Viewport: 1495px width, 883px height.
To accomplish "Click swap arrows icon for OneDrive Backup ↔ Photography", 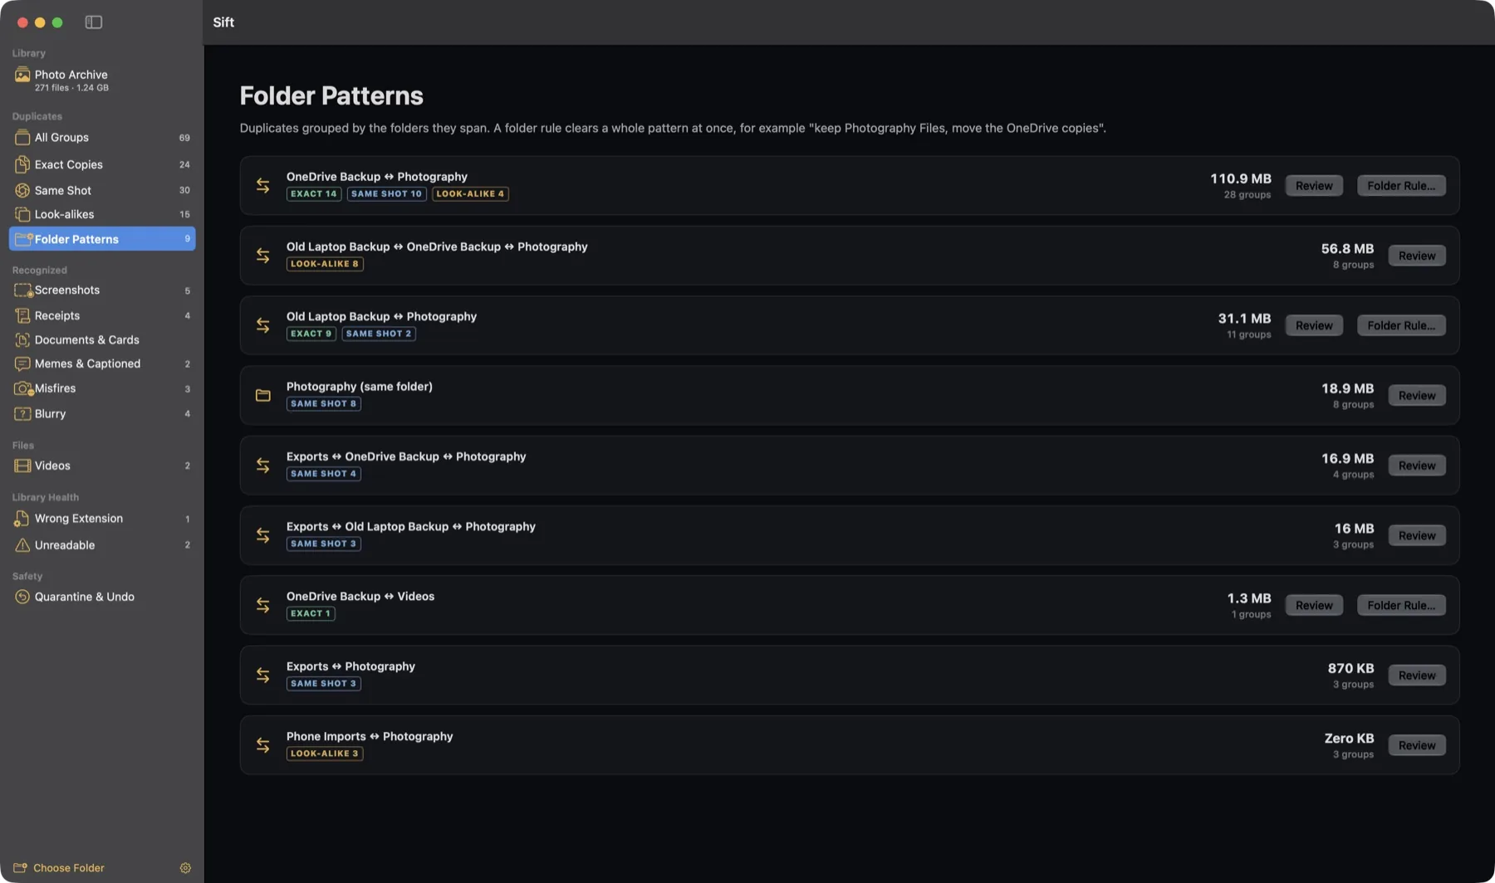I will 263,186.
